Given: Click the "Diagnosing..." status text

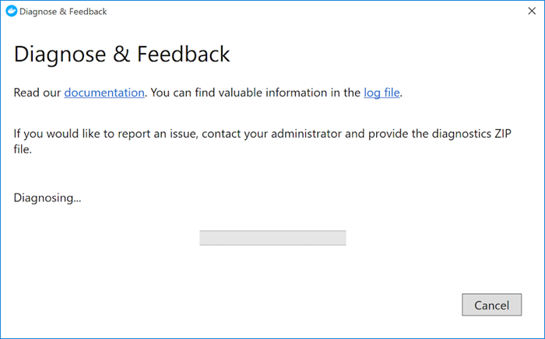Looking at the screenshot, I should [x=47, y=197].
